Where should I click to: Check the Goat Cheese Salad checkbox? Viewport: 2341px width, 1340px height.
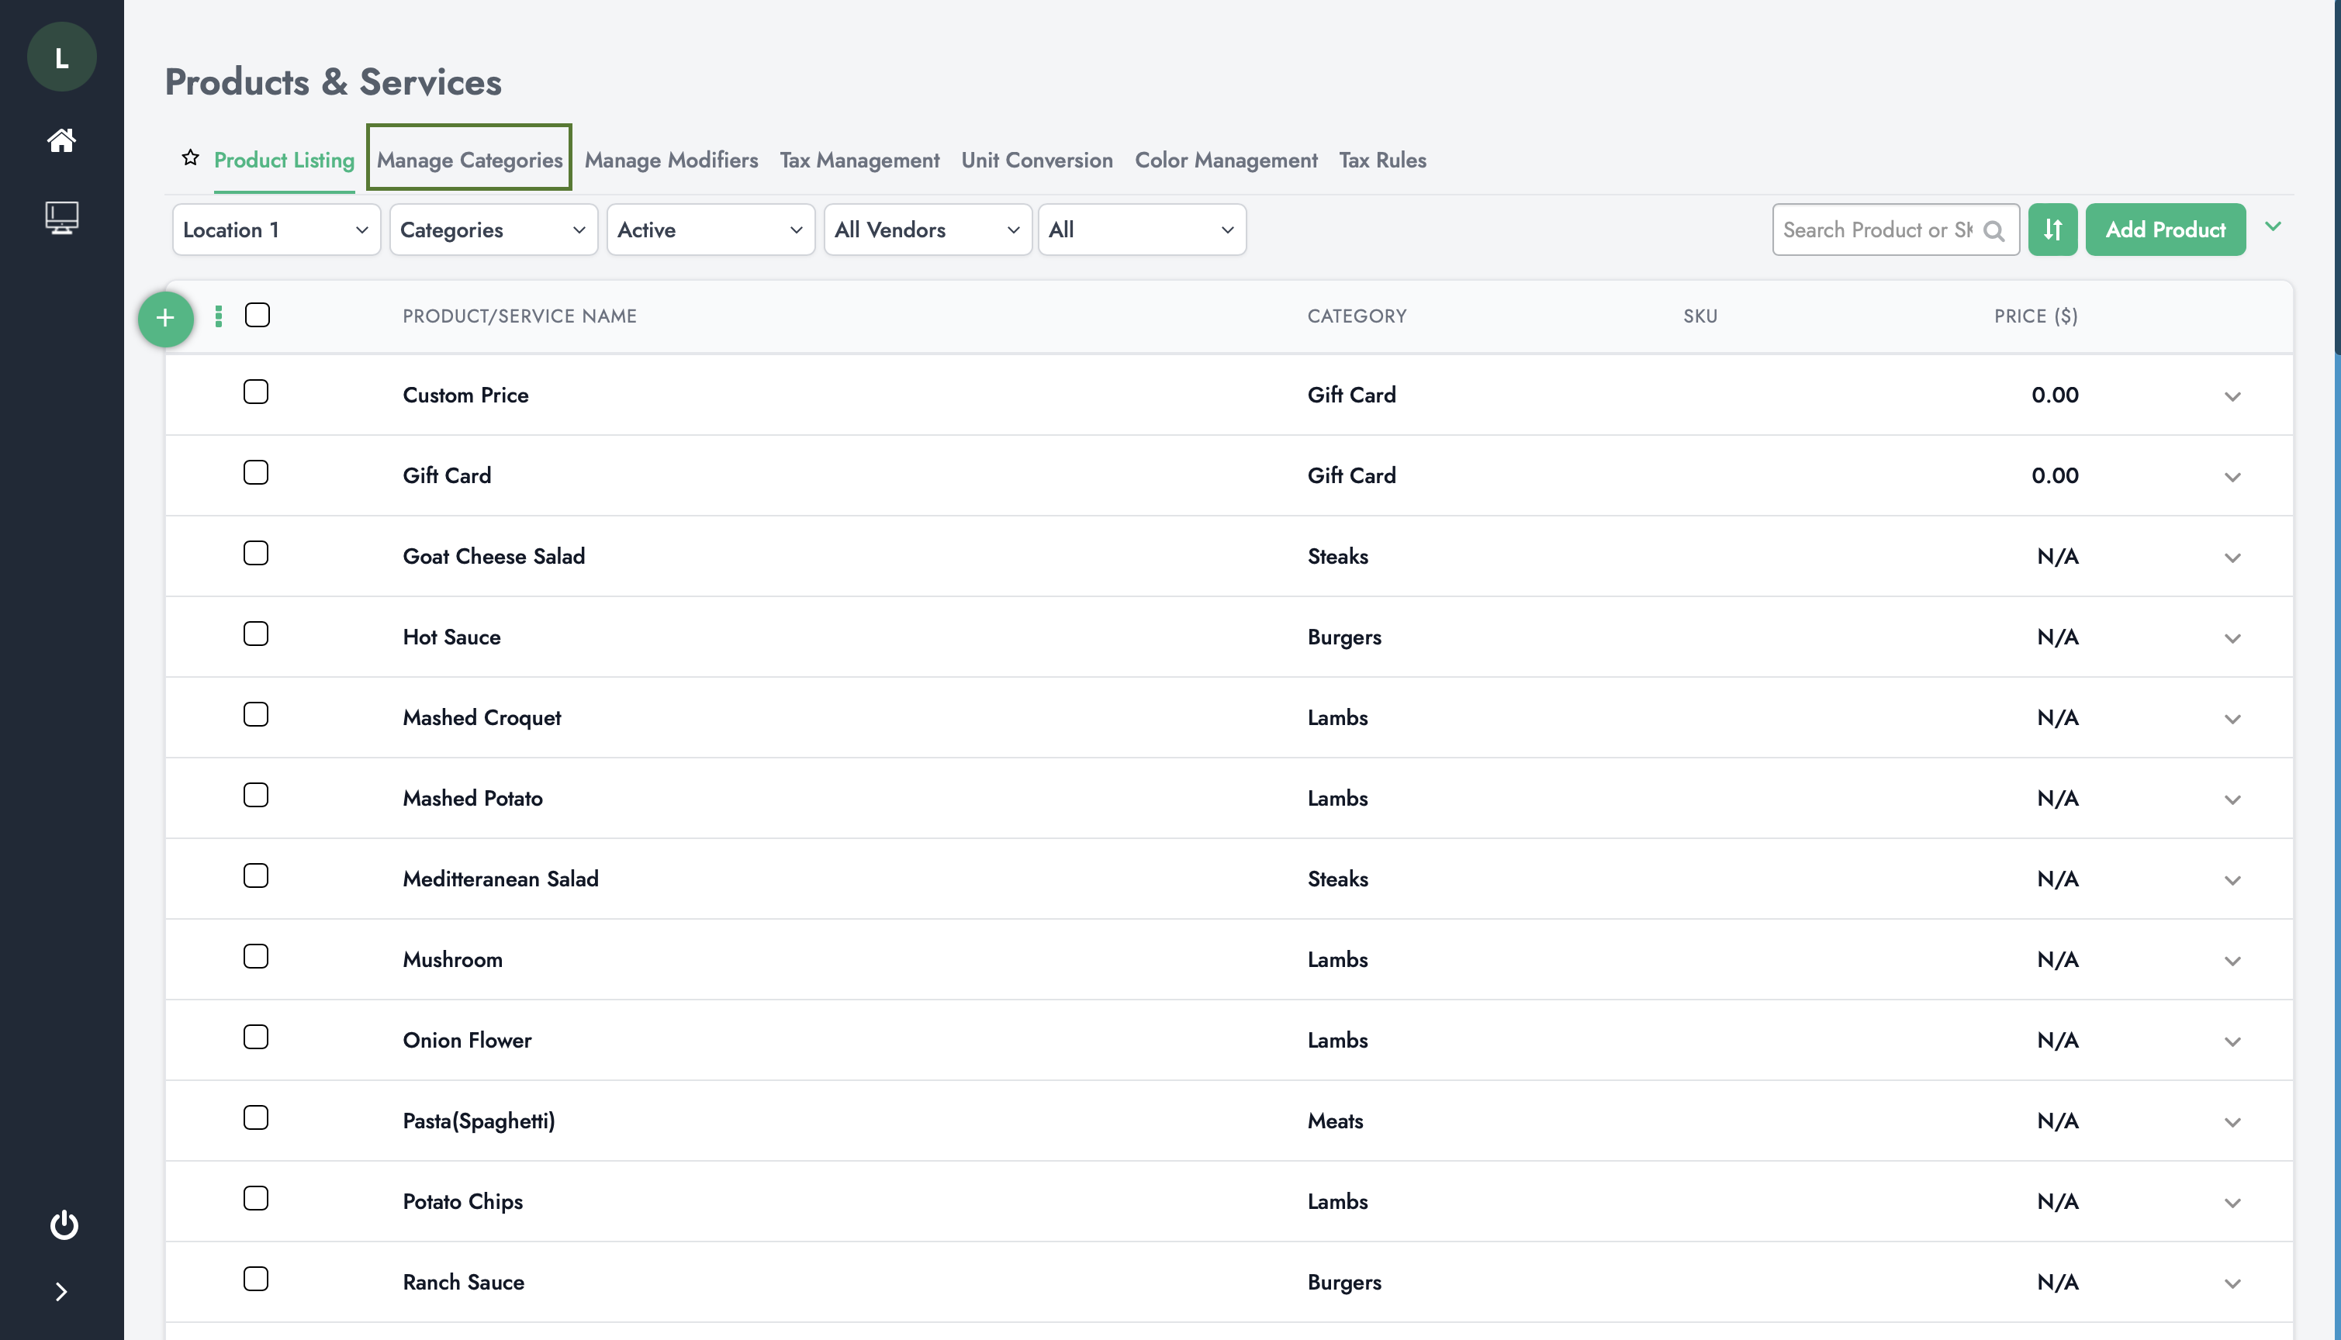(256, 553)
